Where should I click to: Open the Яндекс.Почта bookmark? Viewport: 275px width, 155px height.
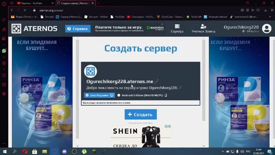click(x=24, y=17)
